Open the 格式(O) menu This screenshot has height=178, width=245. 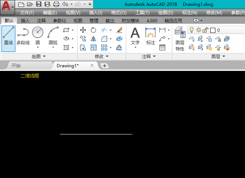click(x=118, y=13)
